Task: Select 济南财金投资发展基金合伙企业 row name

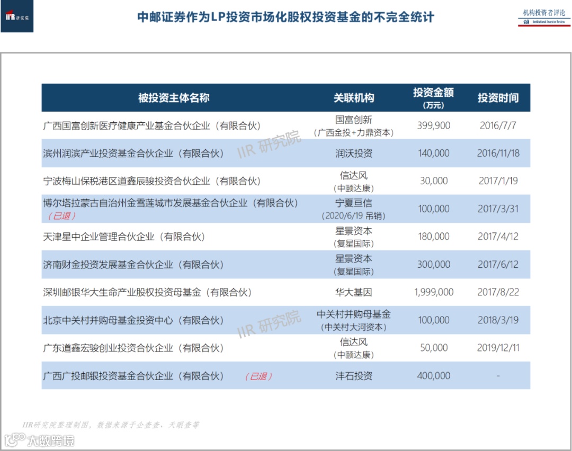Action: tap(133, 265)
